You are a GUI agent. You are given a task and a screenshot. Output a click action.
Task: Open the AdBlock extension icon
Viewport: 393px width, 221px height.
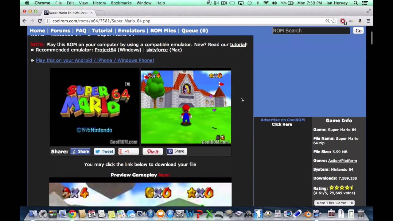343,21
